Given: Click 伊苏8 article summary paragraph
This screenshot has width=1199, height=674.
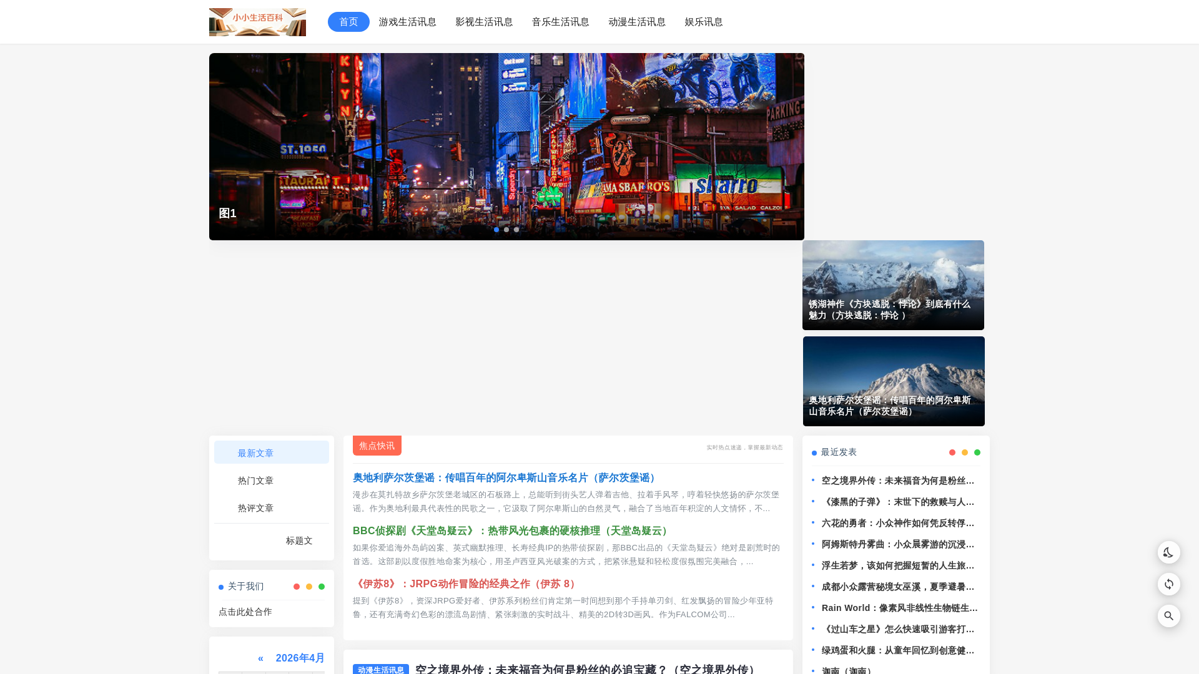Looking at the screenshot, I should click(564, 607).
